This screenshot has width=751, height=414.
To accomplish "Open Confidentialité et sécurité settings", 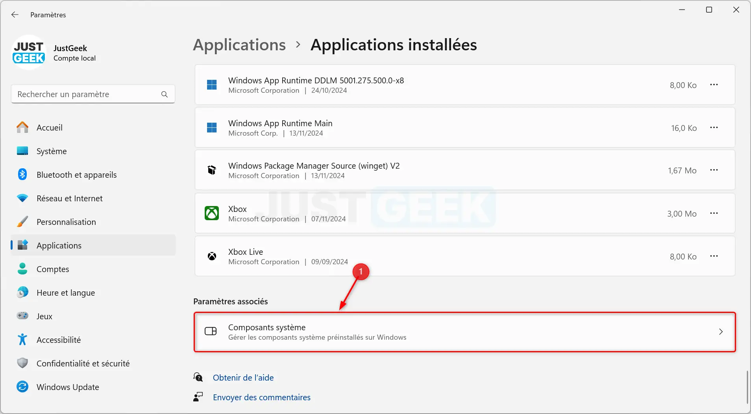I will (x=93, y=363).
